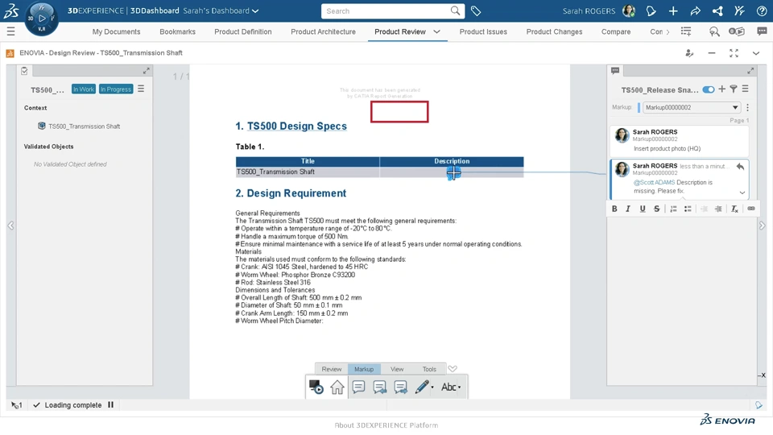Click the plus add icon in top bar
Viewport: 773px width, 435px height.
[673, 10]
